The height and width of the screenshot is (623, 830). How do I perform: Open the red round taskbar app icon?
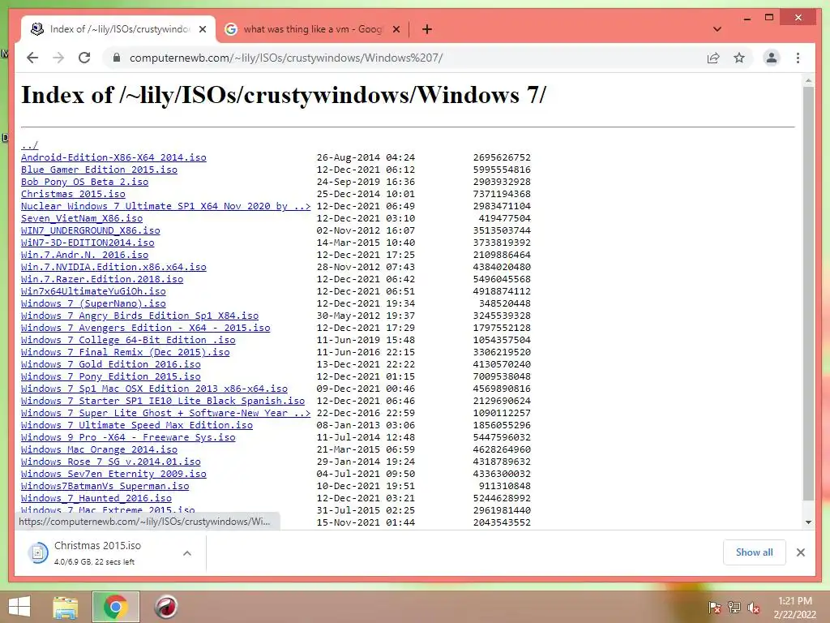tap(165, 607)
